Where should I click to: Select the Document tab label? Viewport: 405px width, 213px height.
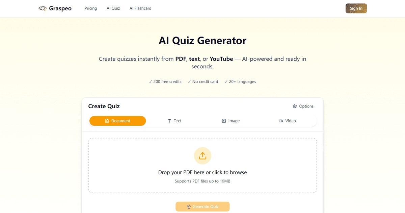click(x=121, y=121)
